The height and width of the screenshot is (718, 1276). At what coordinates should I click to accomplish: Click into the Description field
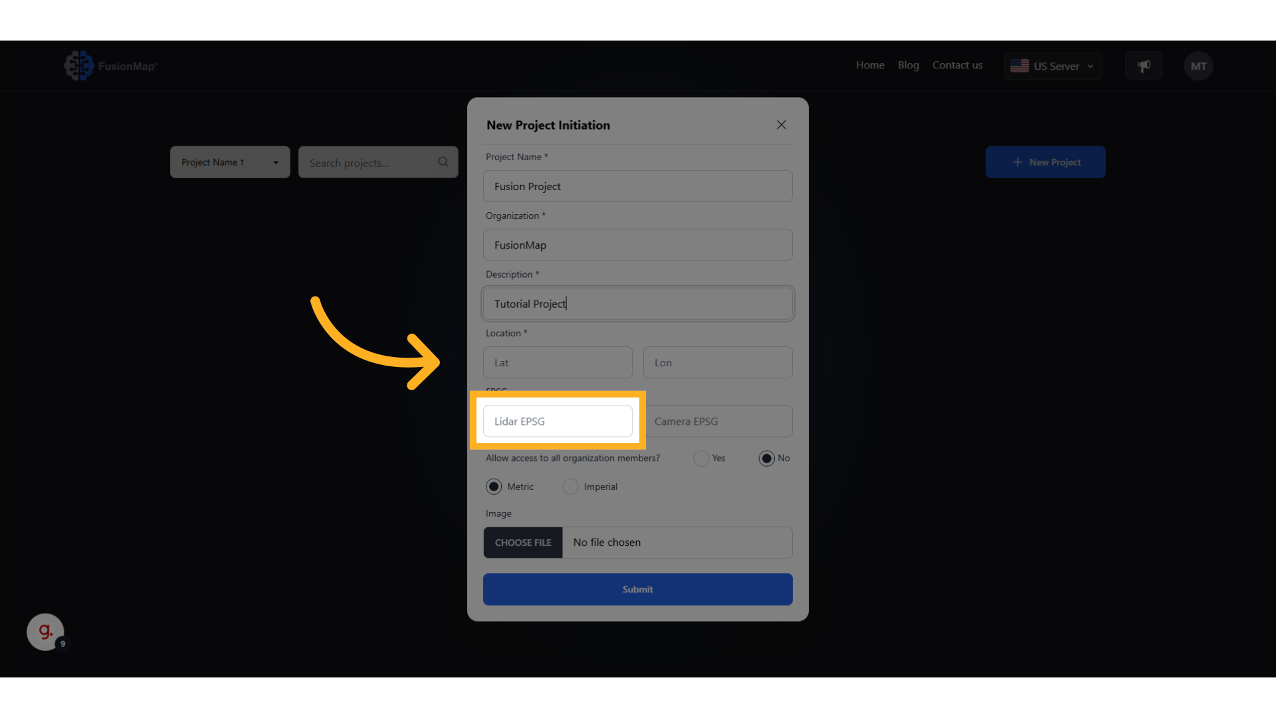click(x=638, y=304)
